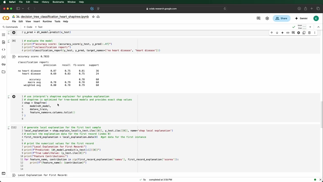Move the selected cell up

coord(272,33)
